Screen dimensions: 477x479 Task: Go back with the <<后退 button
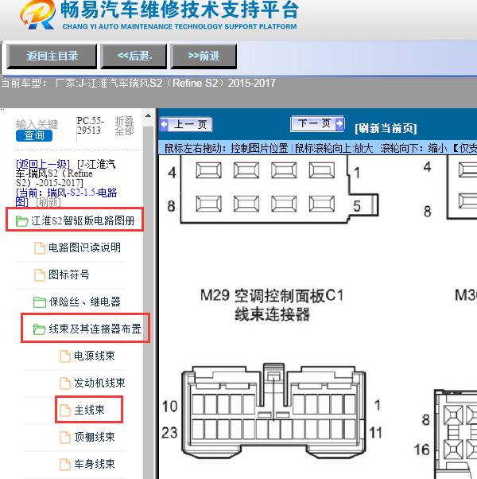click(x=134, y=56)
